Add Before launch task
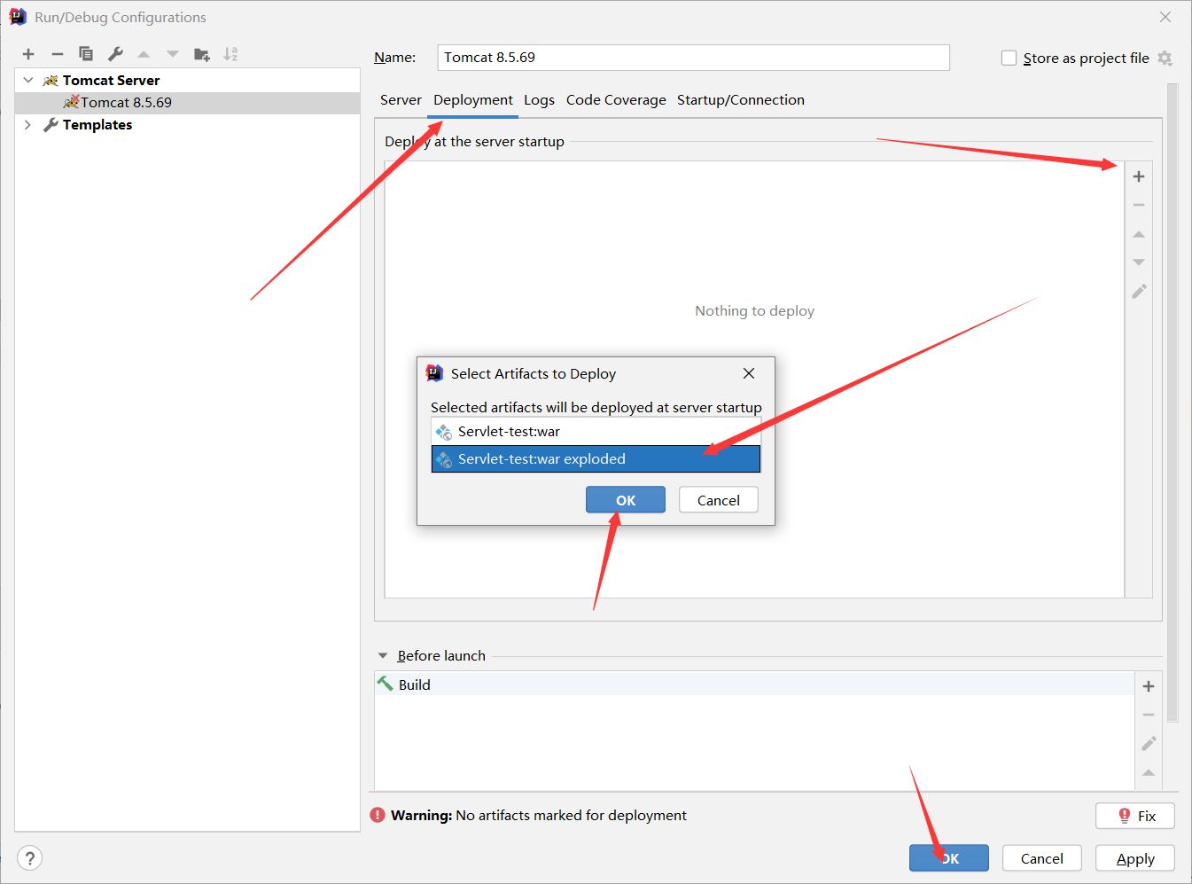This screenshot has width=1192, height=884. click(x=1149, y=686)
